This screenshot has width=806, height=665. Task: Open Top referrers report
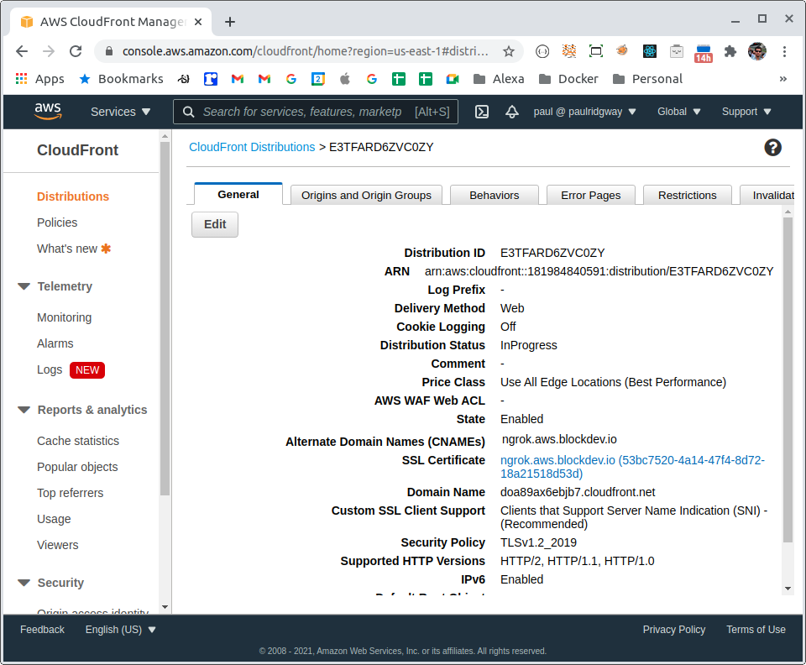tap(70, 493)
